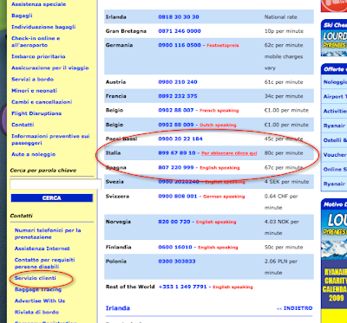
Task: Click Polonia number 0300 303033
Action: click(177, 262)
